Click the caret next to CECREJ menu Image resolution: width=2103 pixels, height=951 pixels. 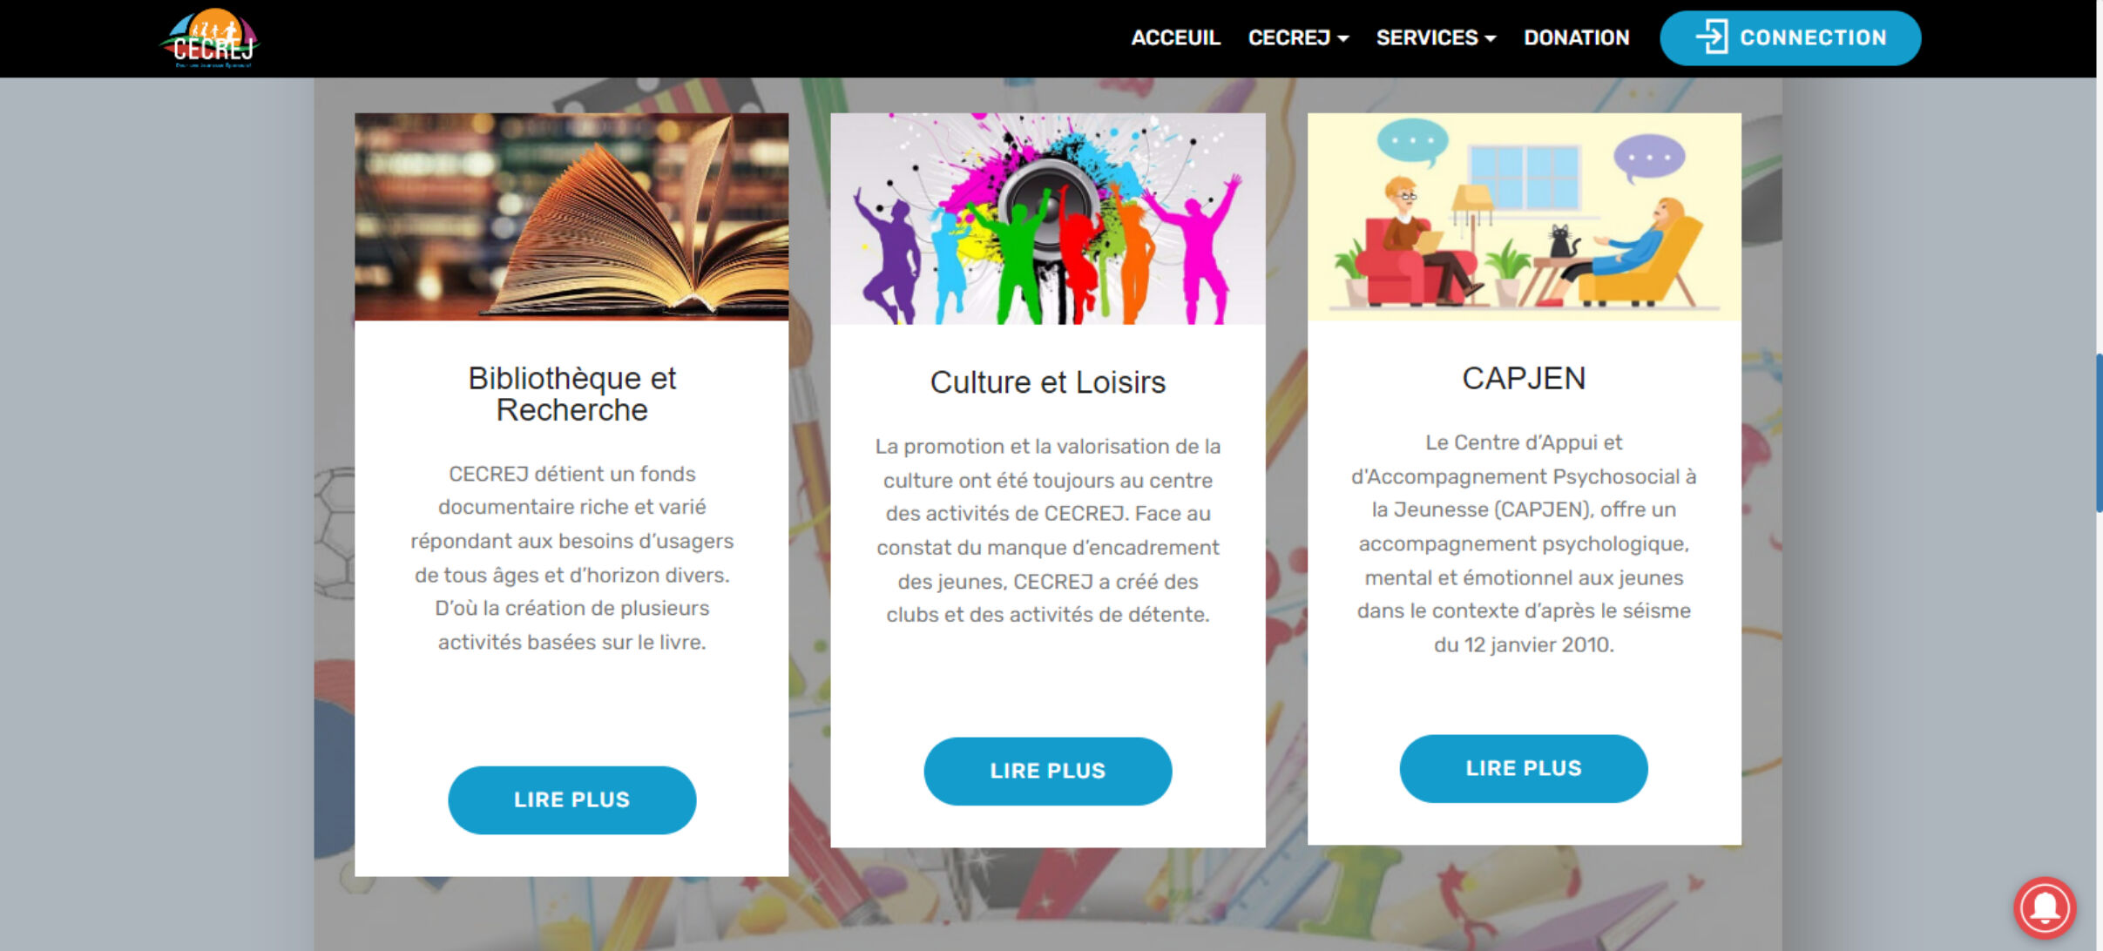click(x=1342, y=39)
